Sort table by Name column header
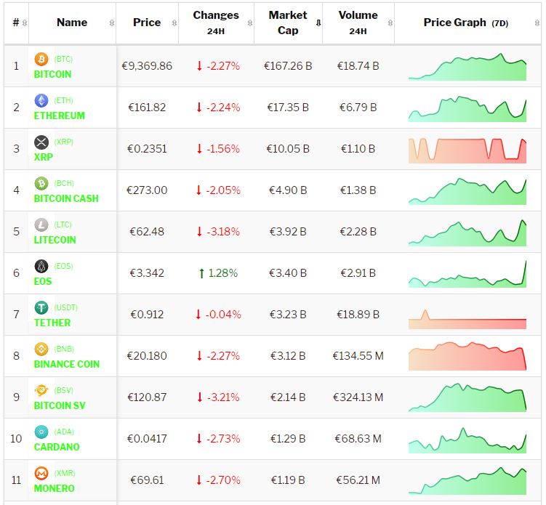Image resolution: width=546 pixels, height=505 pixels. [x=72, y=23]
